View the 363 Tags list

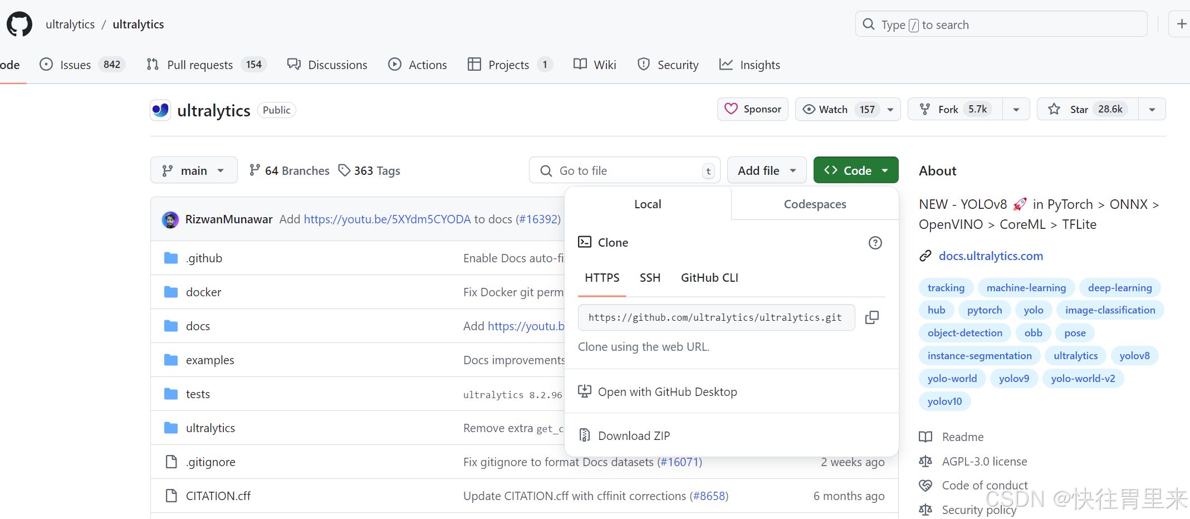(370, 170)
